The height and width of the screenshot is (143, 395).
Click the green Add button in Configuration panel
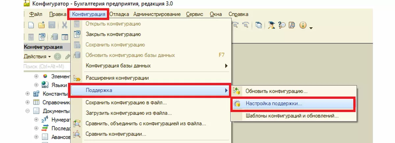tap(58, 56)
